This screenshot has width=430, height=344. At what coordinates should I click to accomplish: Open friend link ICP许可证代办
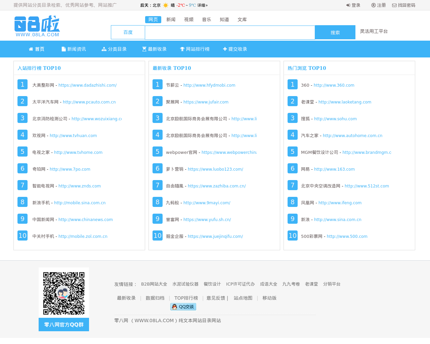point(241,284)
